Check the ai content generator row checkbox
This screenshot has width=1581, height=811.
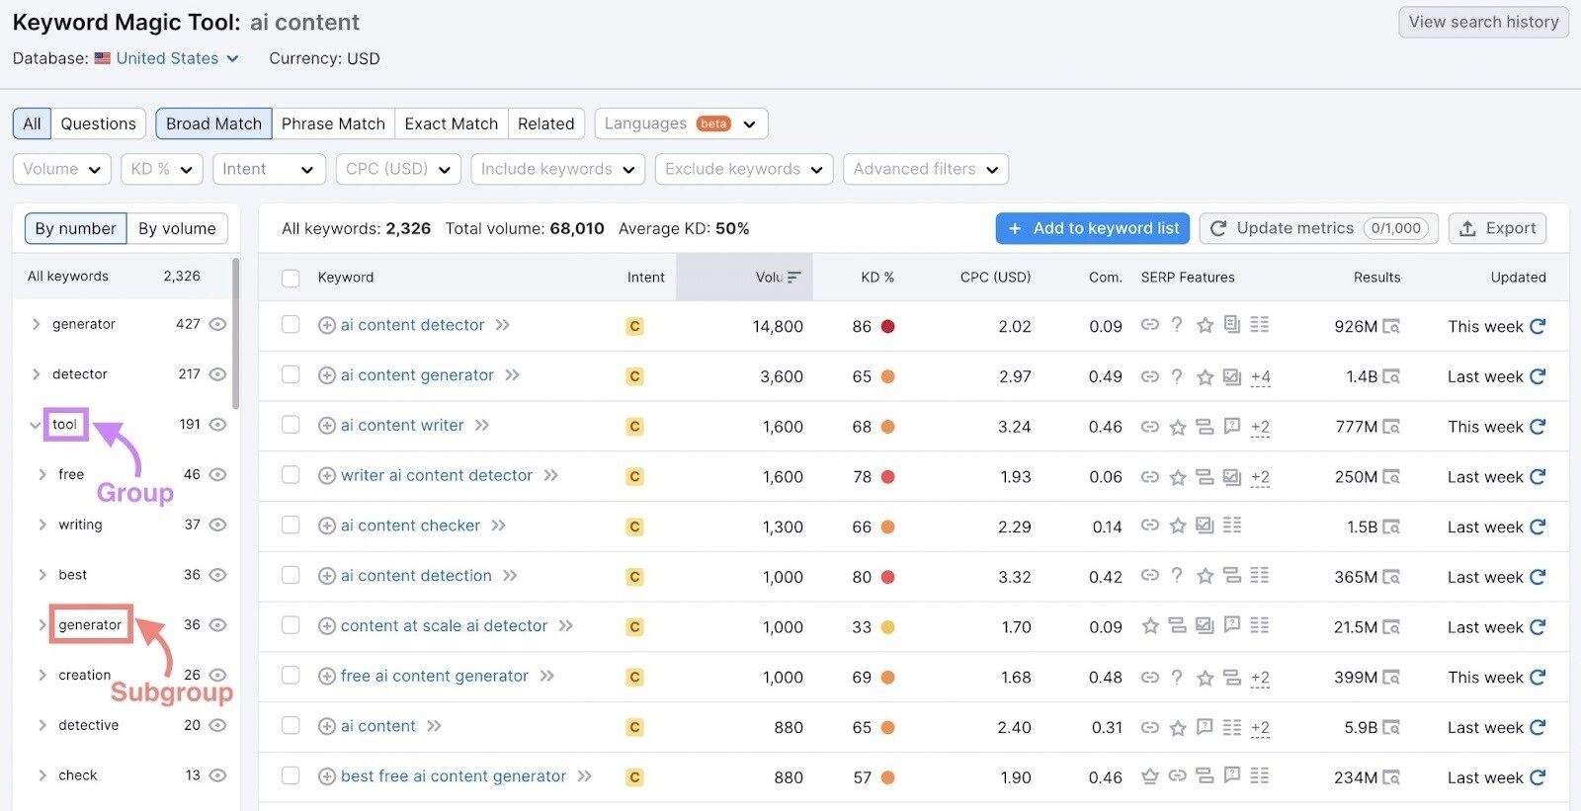[291, 374]
